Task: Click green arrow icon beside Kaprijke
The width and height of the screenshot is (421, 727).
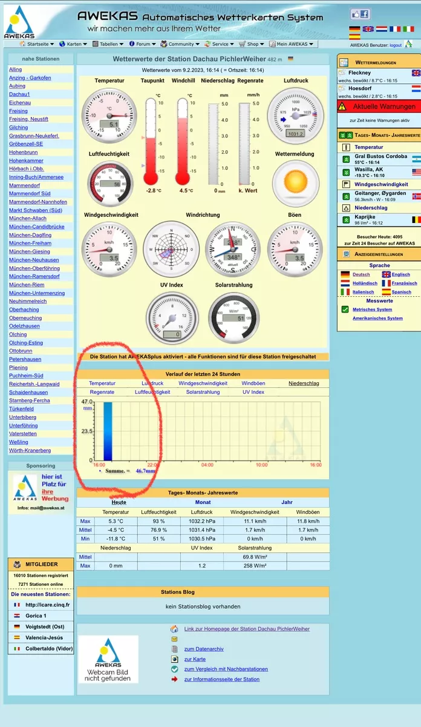Action: click(x=346, y=220)
